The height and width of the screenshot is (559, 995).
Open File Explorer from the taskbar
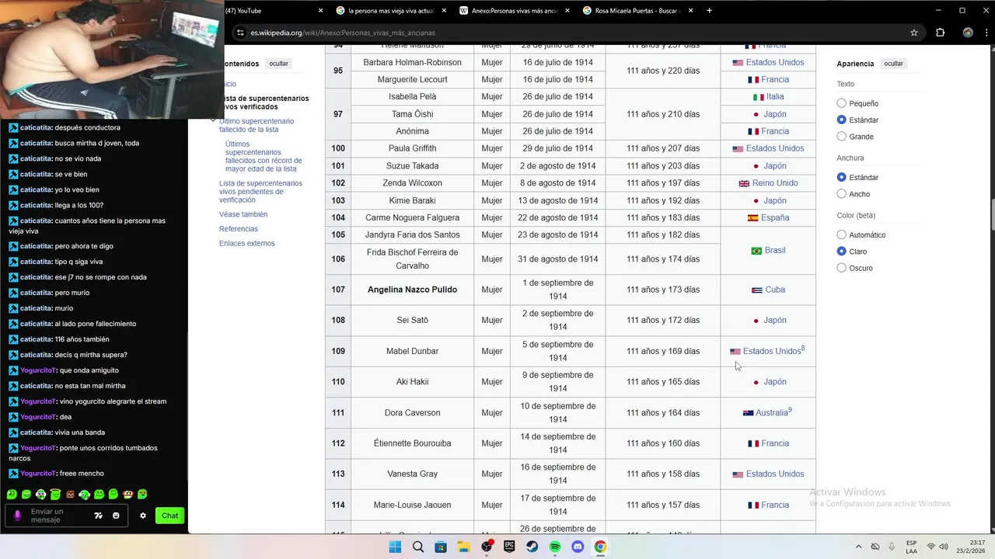click(463, 547)
